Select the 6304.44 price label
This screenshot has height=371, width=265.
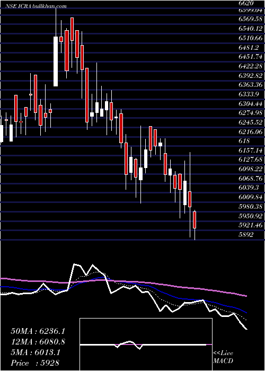click(x=251, y=104)
